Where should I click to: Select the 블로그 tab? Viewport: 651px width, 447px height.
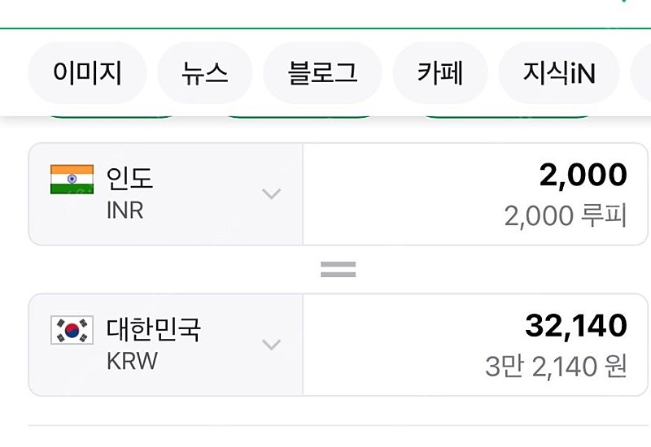pyautogui.click(x=322, y=73)
